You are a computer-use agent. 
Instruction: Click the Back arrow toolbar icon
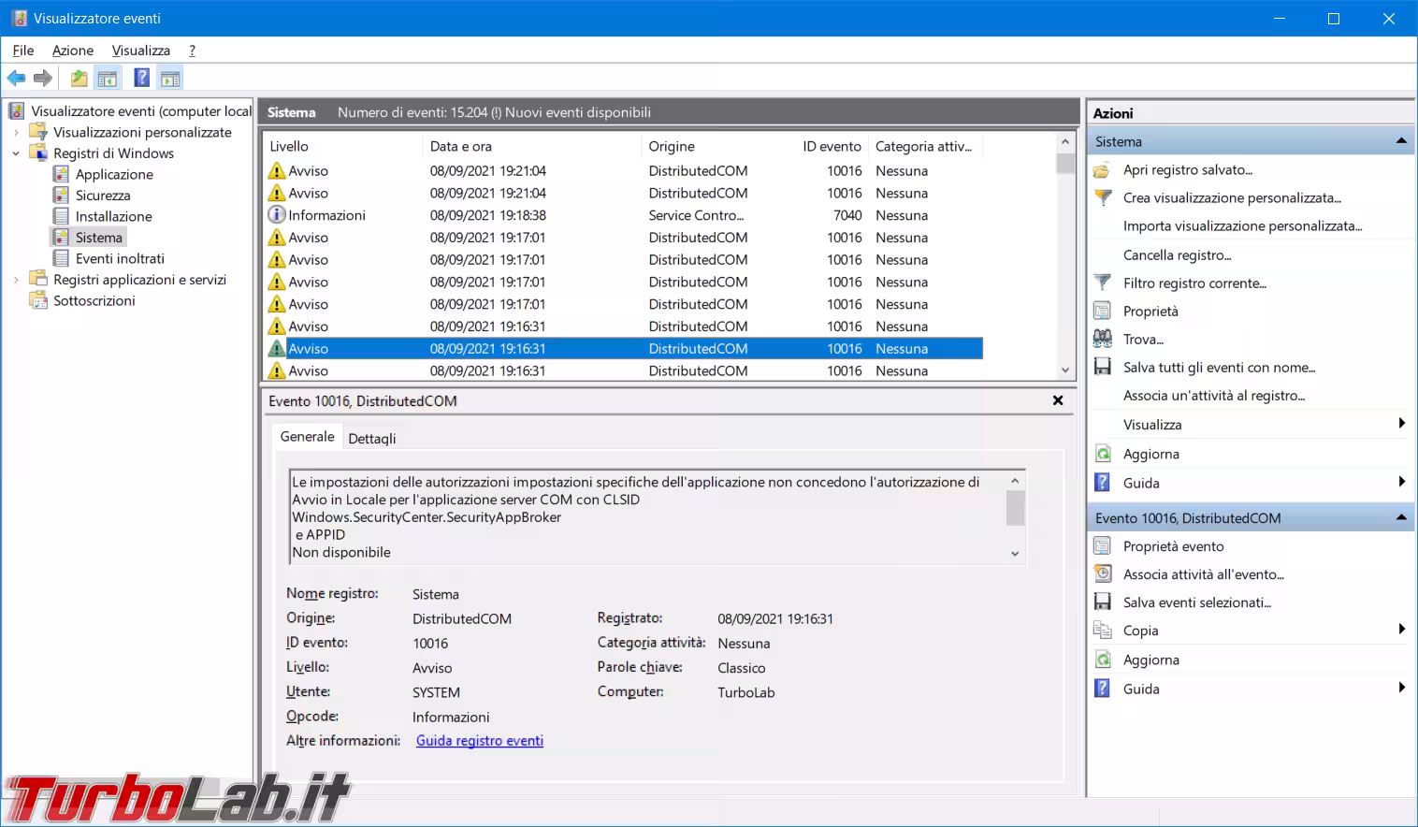click(x=16, y=79)
